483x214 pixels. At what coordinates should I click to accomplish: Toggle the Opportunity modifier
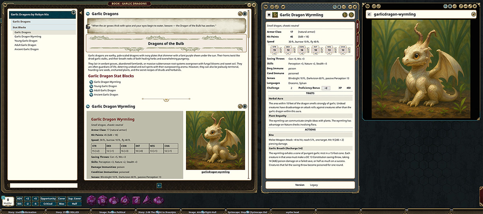click(x=48, y=199)
